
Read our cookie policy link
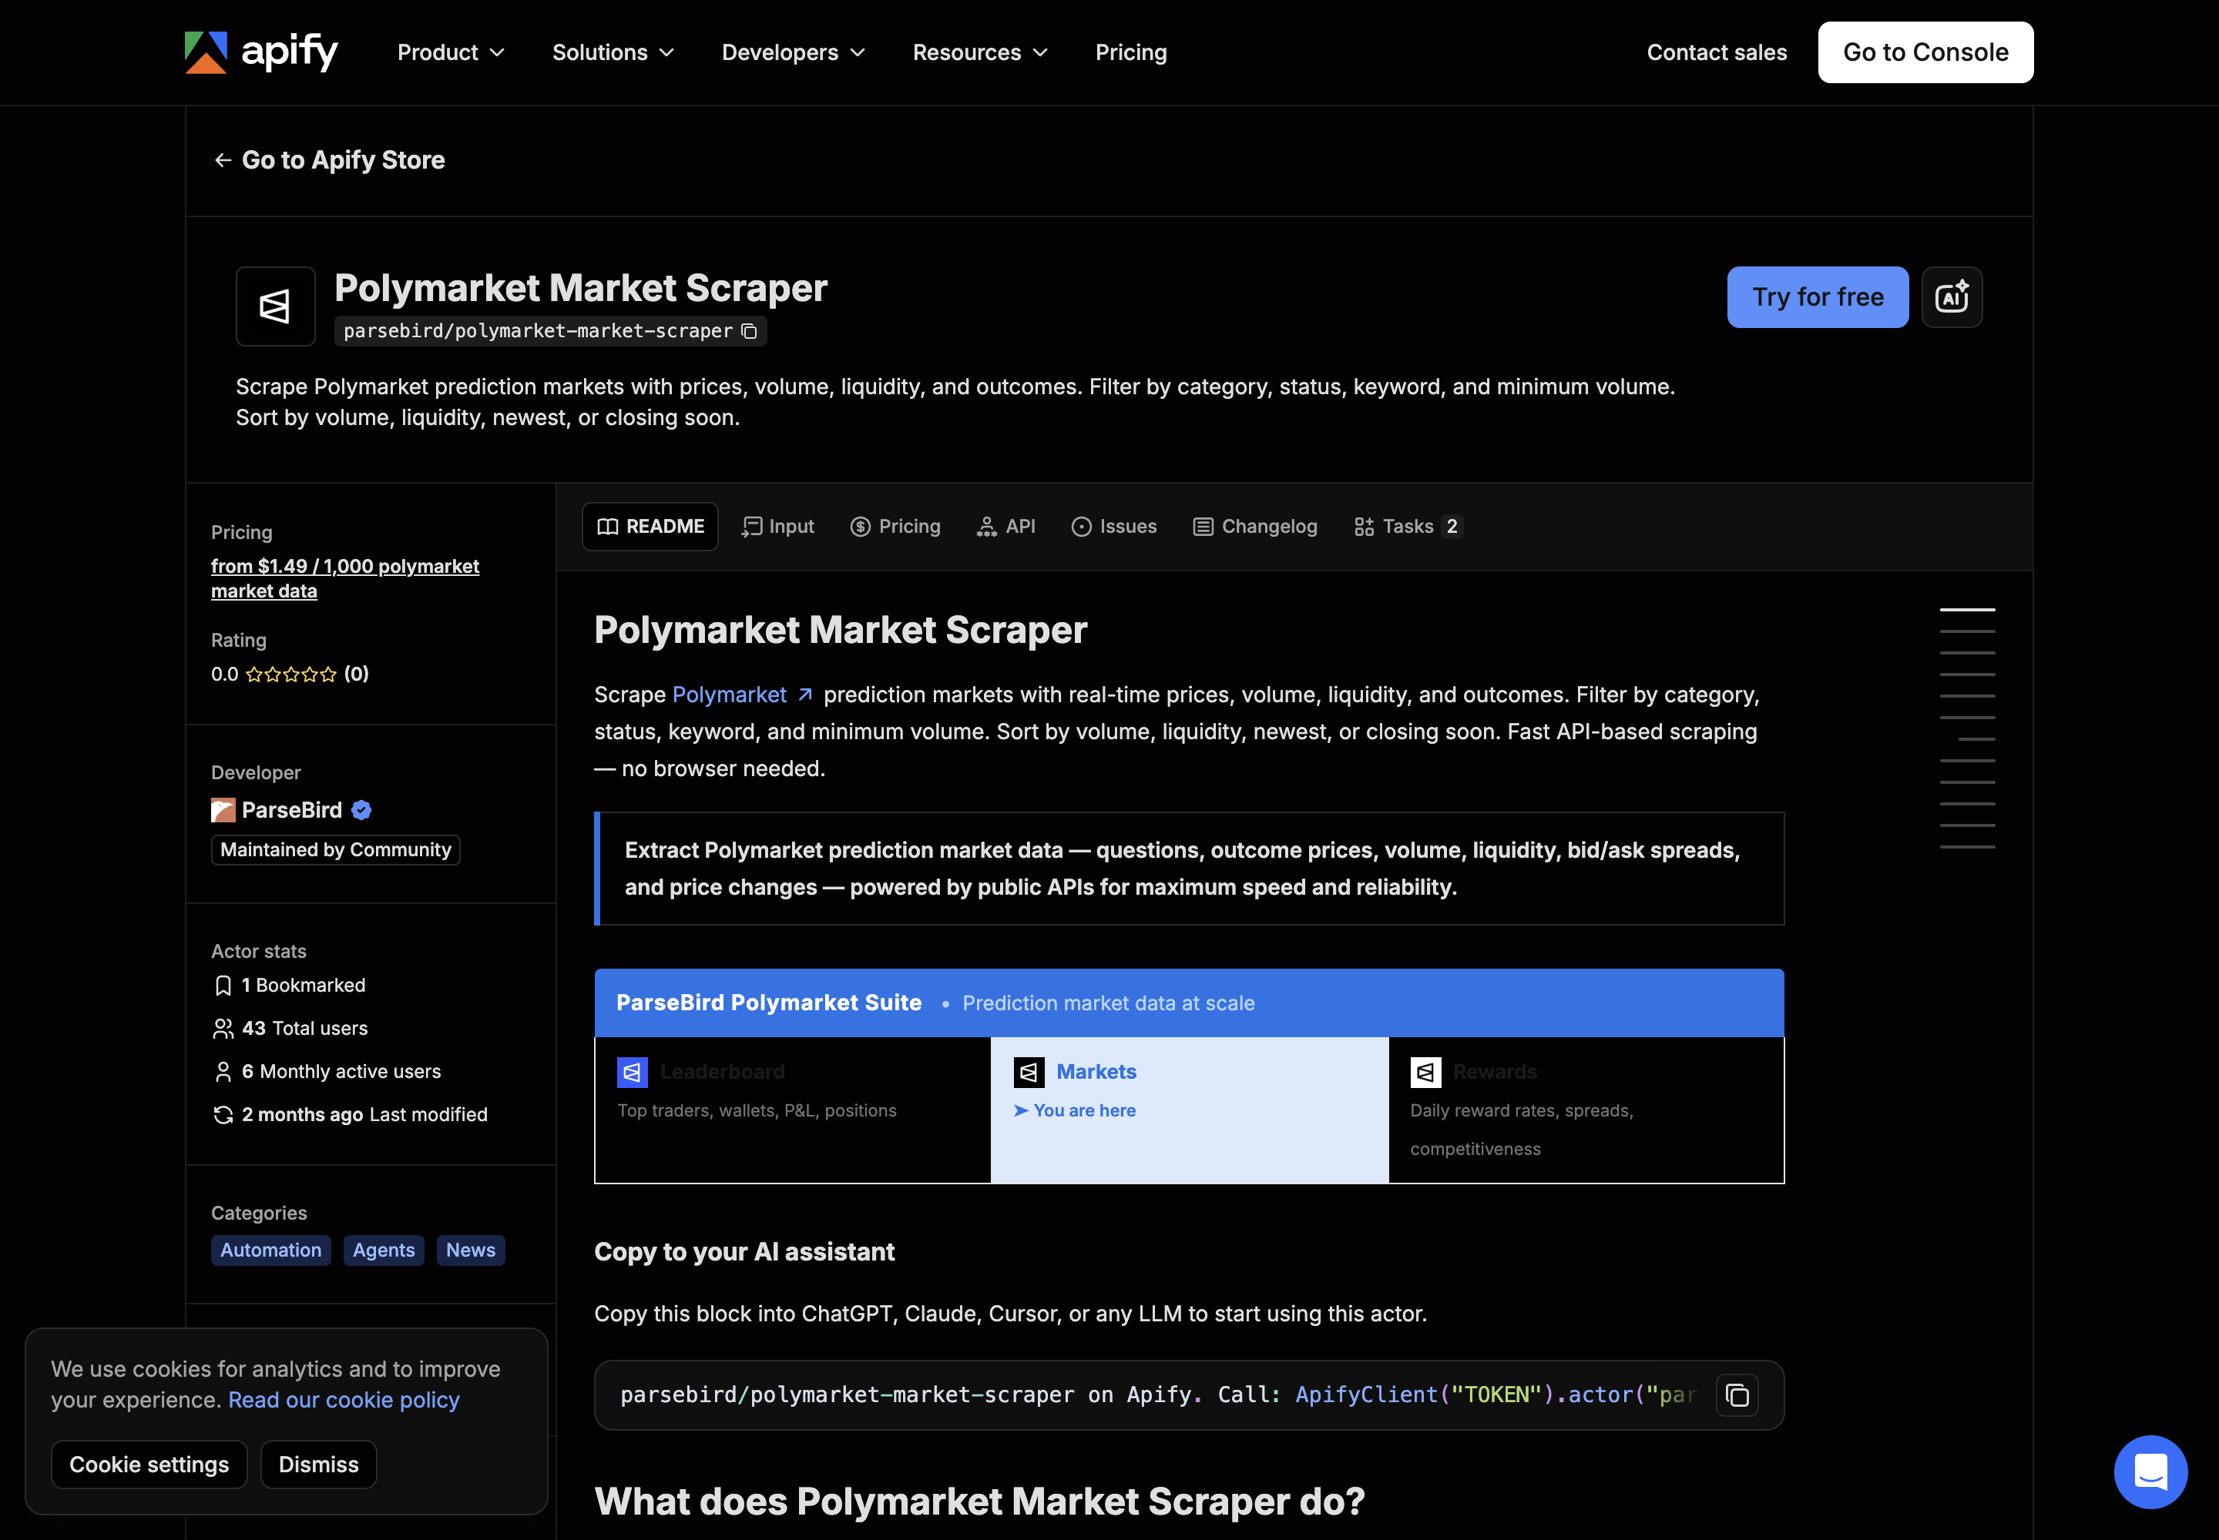344,1400
